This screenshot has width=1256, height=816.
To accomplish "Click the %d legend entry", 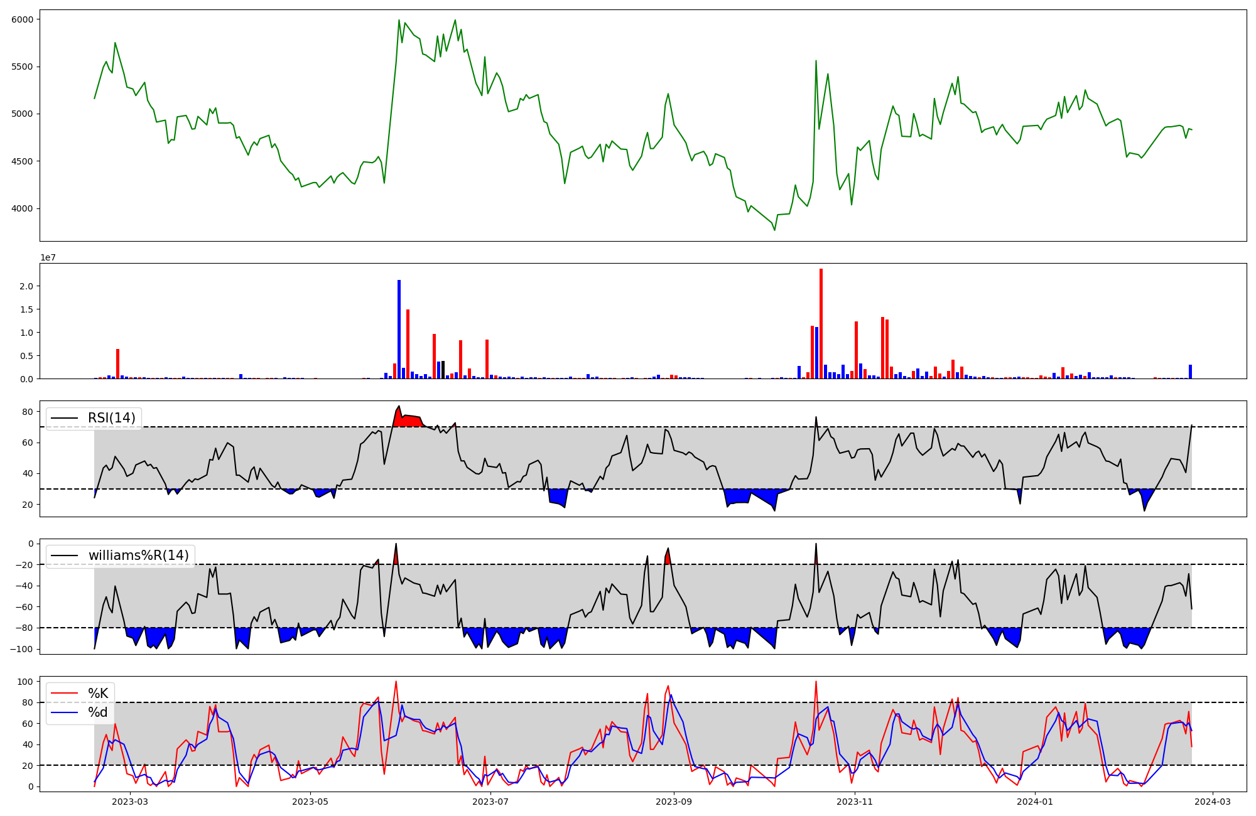I will tap(98, 712).
